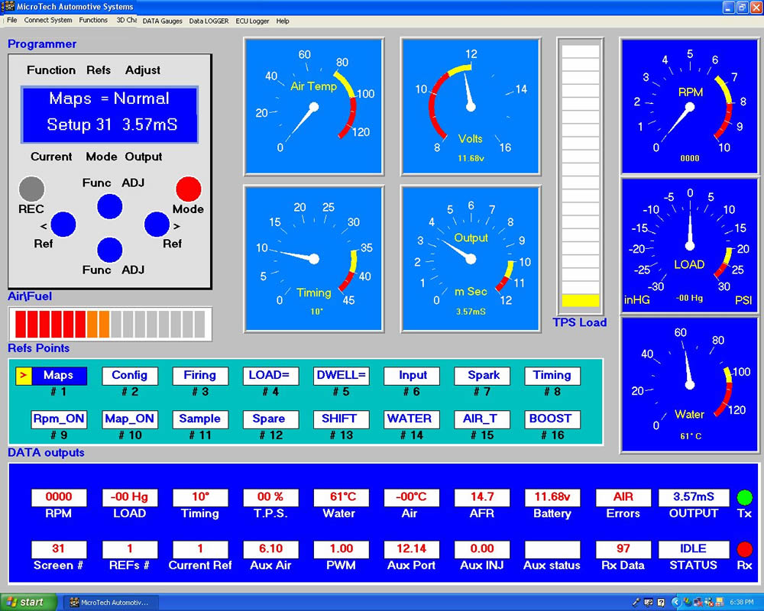Viewport: 764px width, 611px height.
Task: Open the Connect System menu
Action: [x=48, y=21]
